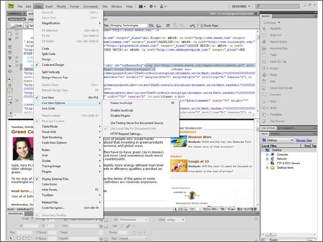Click the Server-Side Include icon
Screen dimensions: 323x242
[x=264, y=88]
